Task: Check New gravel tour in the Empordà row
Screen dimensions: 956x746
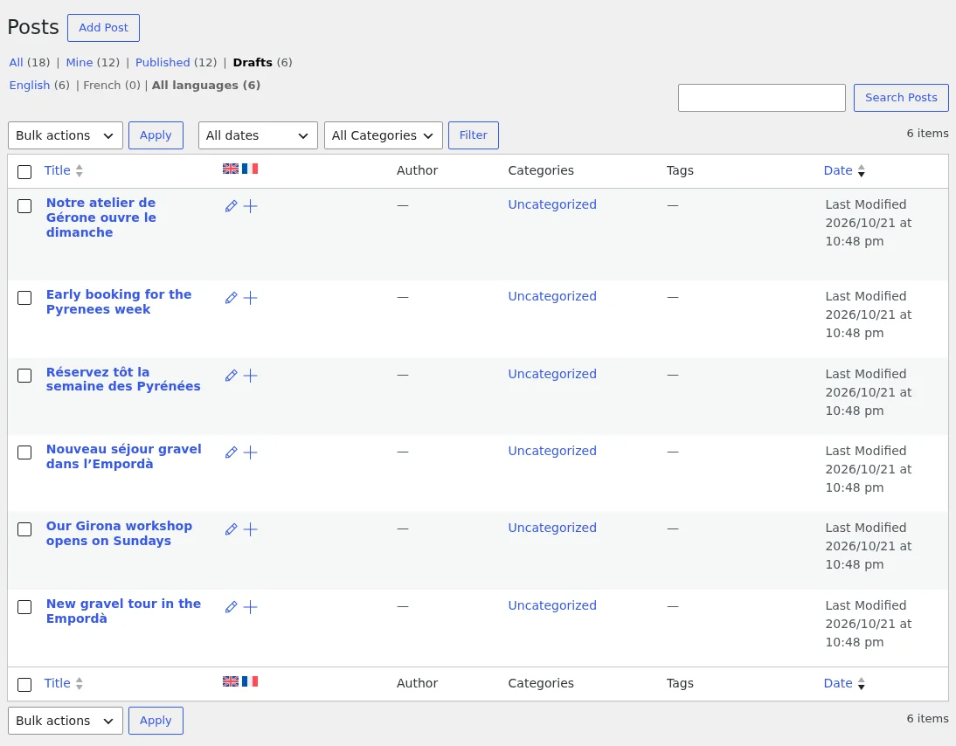Action: [24, 607]
